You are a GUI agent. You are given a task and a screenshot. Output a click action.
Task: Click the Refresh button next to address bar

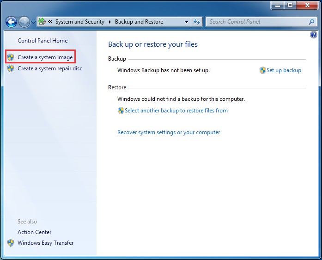tap(197, 22)
